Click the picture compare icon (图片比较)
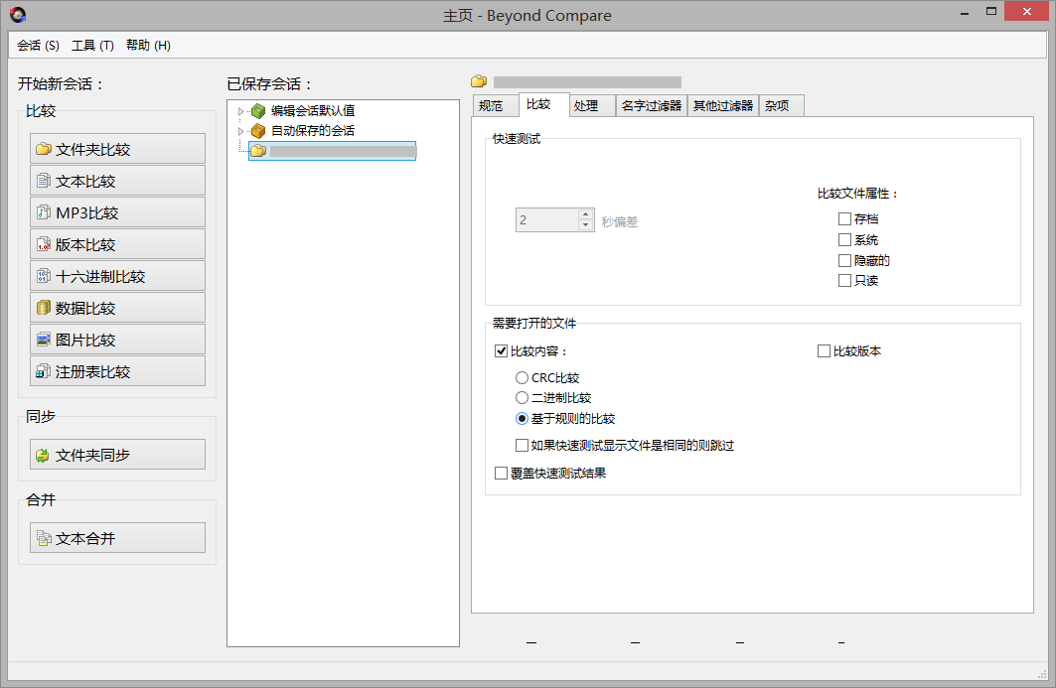 coord(43,341)
